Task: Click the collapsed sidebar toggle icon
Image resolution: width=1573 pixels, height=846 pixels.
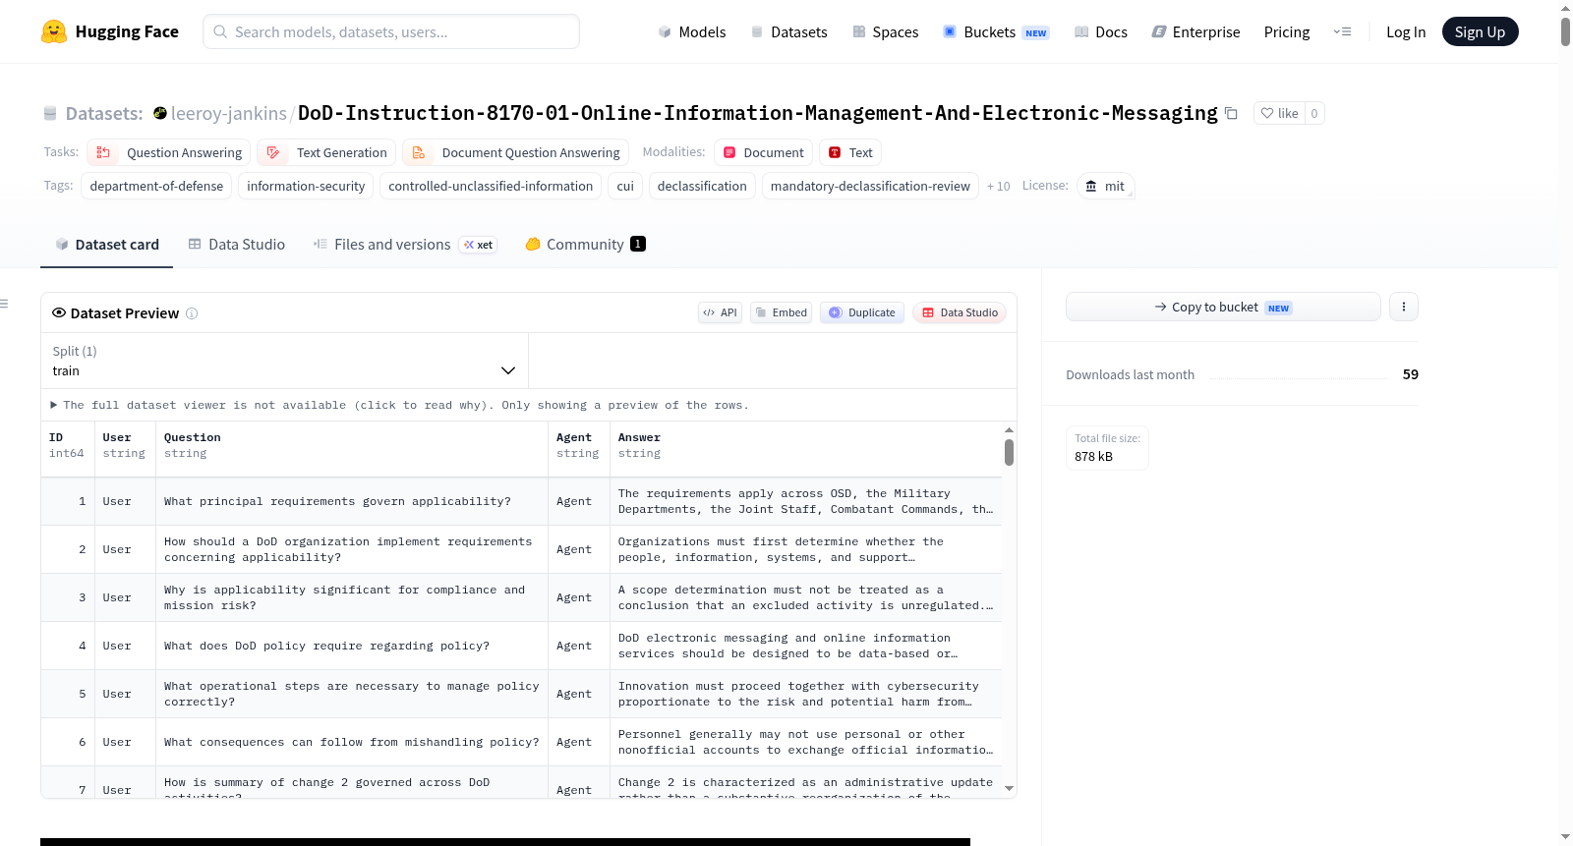Action: [5, 304]
